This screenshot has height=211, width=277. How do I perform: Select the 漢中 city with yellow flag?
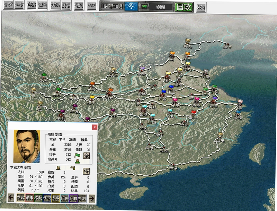click(91, 100)
